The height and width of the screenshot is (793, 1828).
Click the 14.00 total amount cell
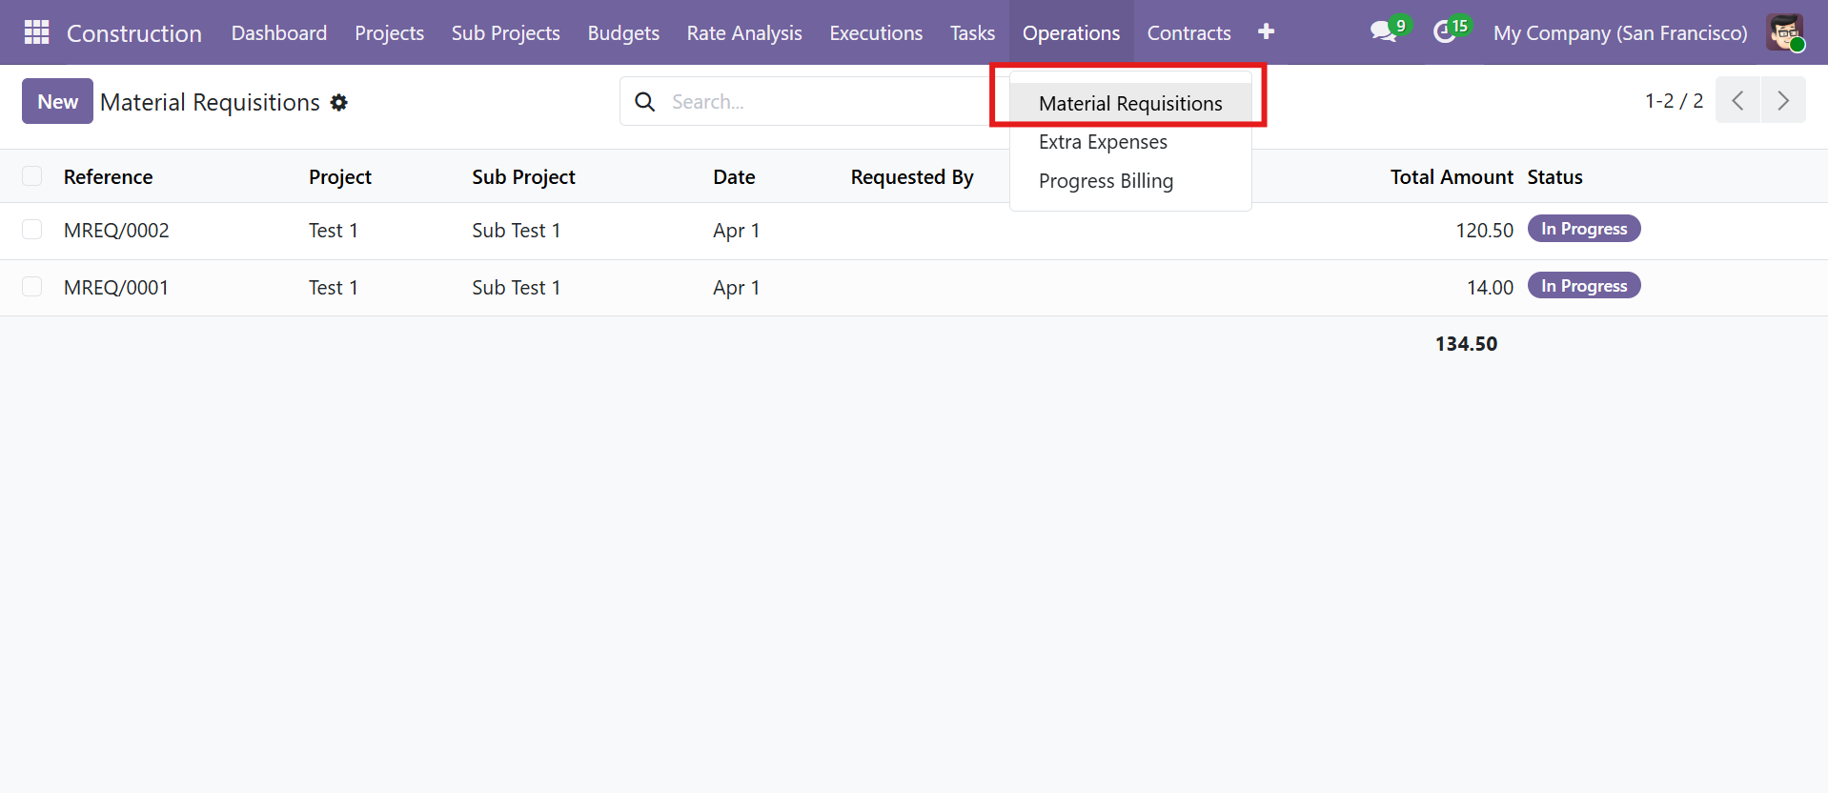pyautogui.click(x=1490, y=288)
